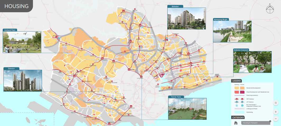The width and height of the screenshot is (281, 126).
Task: Click the Dawson label tab
Action: pyautogui.click(x=11, y=69)
